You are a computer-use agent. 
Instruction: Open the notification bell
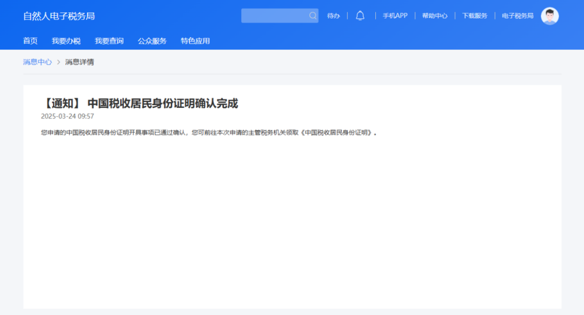360,16
